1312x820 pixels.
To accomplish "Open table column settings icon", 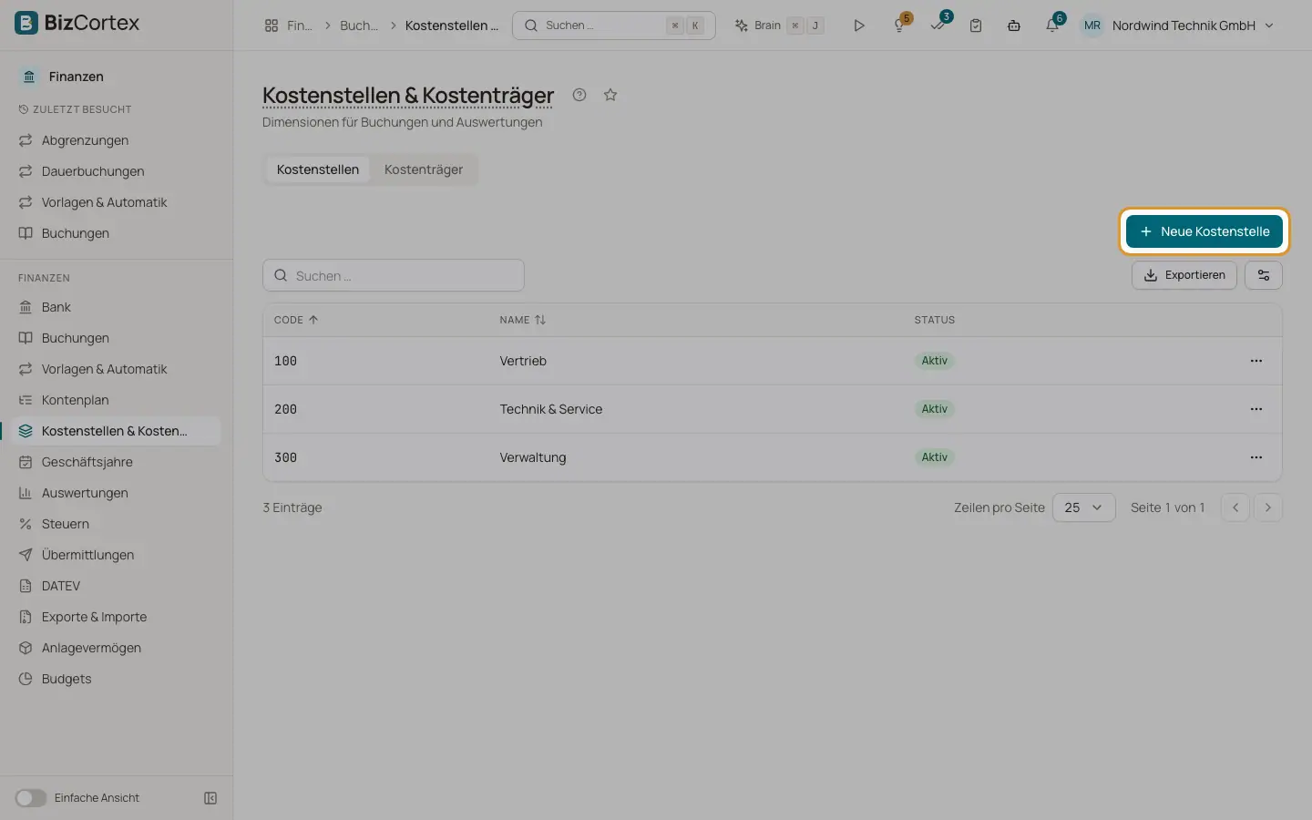I will pyautogui.click(x=1264, y=275).
